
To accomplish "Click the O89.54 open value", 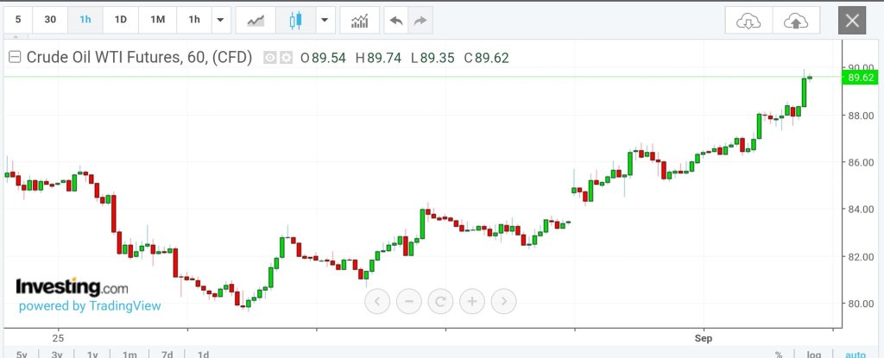I will coord(323,58).
